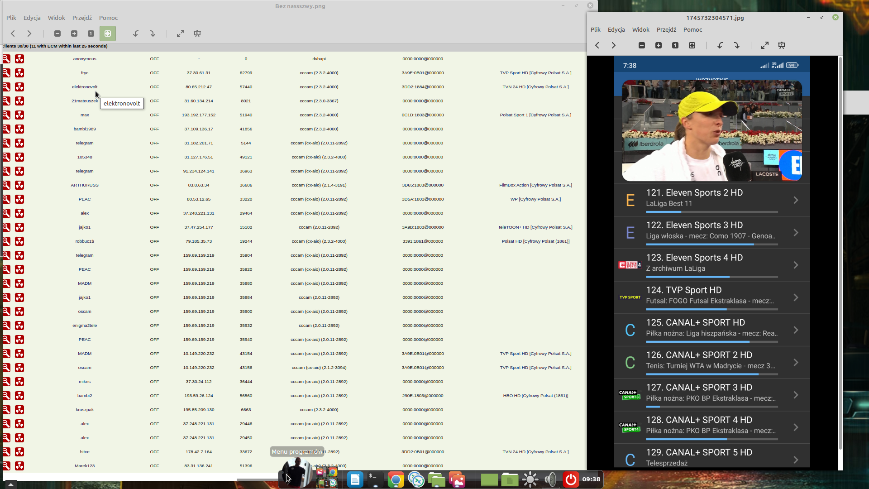Click the tennis video preview thumbnail

pos(711,130)
